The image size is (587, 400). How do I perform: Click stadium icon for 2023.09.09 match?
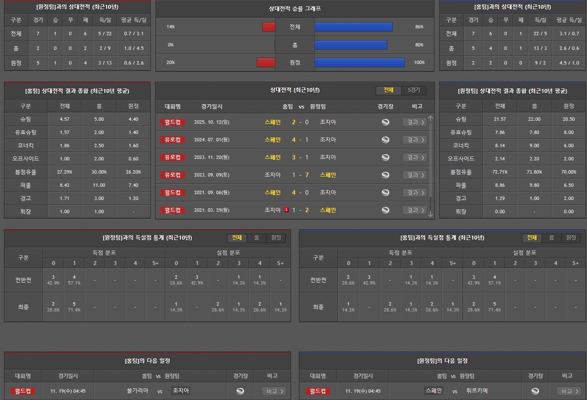(x=385, y=175)
